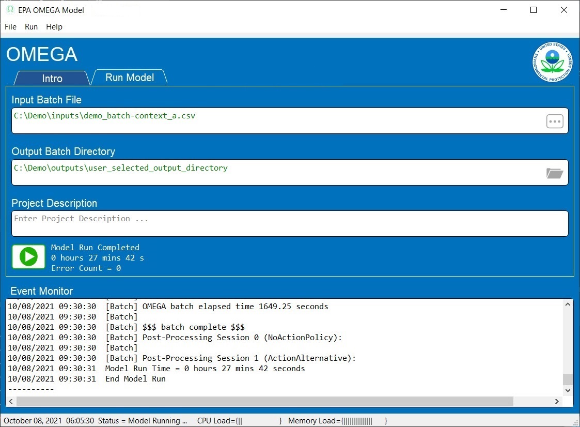Click the OMEGA title heading
Screen dimensions: 580x427
tap(42, 54)
